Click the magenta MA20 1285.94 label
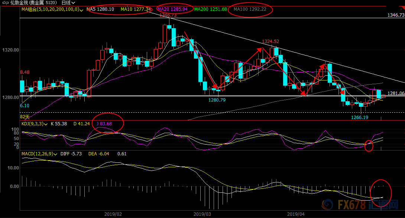 coord(174,9)
